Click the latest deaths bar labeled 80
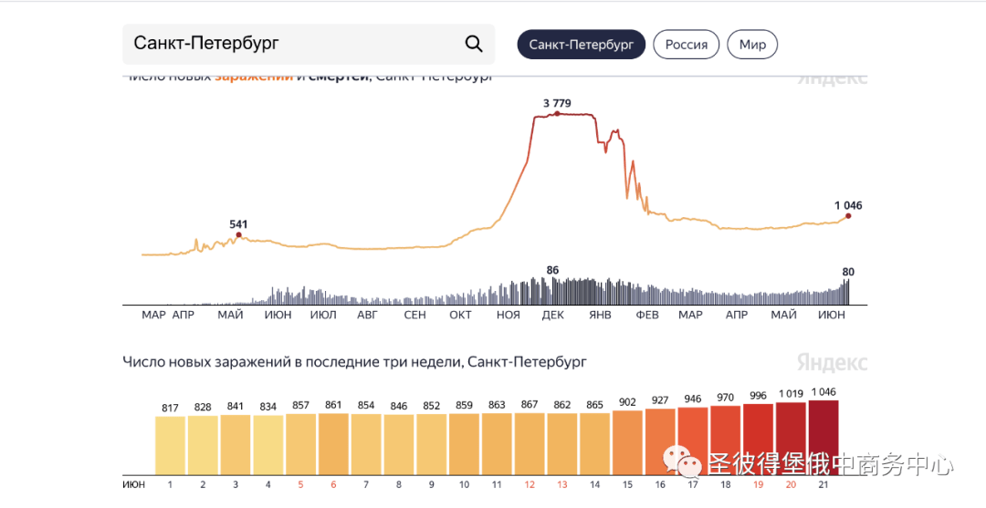Image resolution: width=986 pixels, height=508 pixels. (848, 292)
